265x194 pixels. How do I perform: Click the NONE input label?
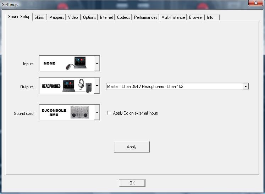coord(49,63)
